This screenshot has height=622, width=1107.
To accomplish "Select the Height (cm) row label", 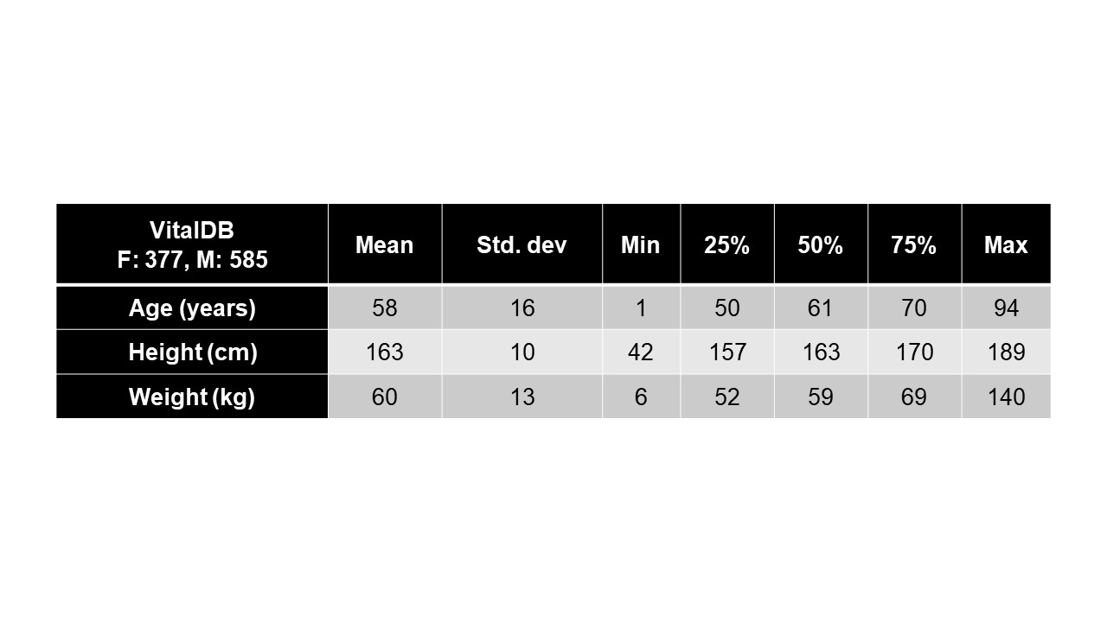I will [x=192, y=352].
